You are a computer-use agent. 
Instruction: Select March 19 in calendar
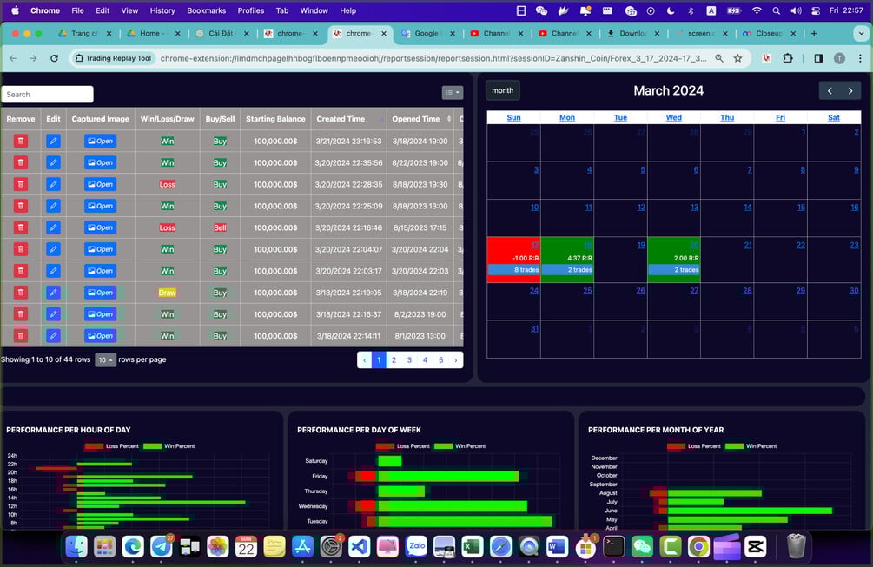(641, 245)
